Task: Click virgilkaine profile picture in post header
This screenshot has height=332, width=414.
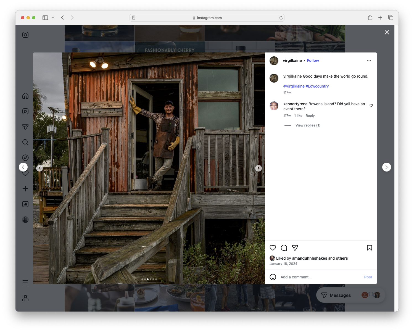Action: coord(274,61)
